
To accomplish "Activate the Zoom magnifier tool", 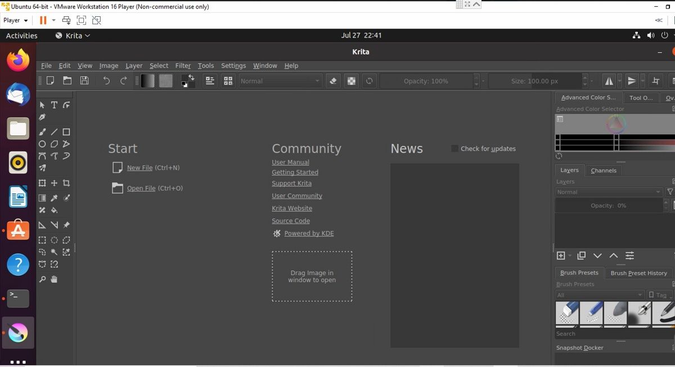I will [x=42, y=279].
